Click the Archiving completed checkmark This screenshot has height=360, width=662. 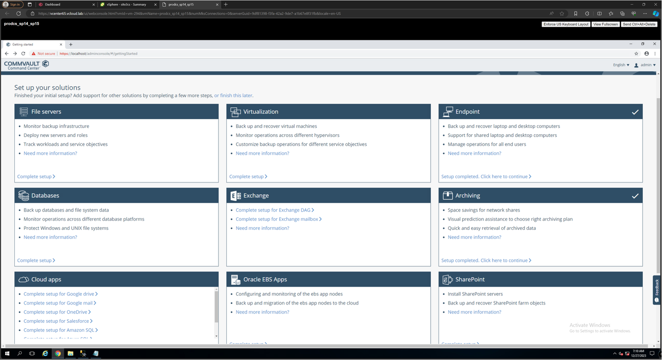pyautogui.click(x=635, y=196)
